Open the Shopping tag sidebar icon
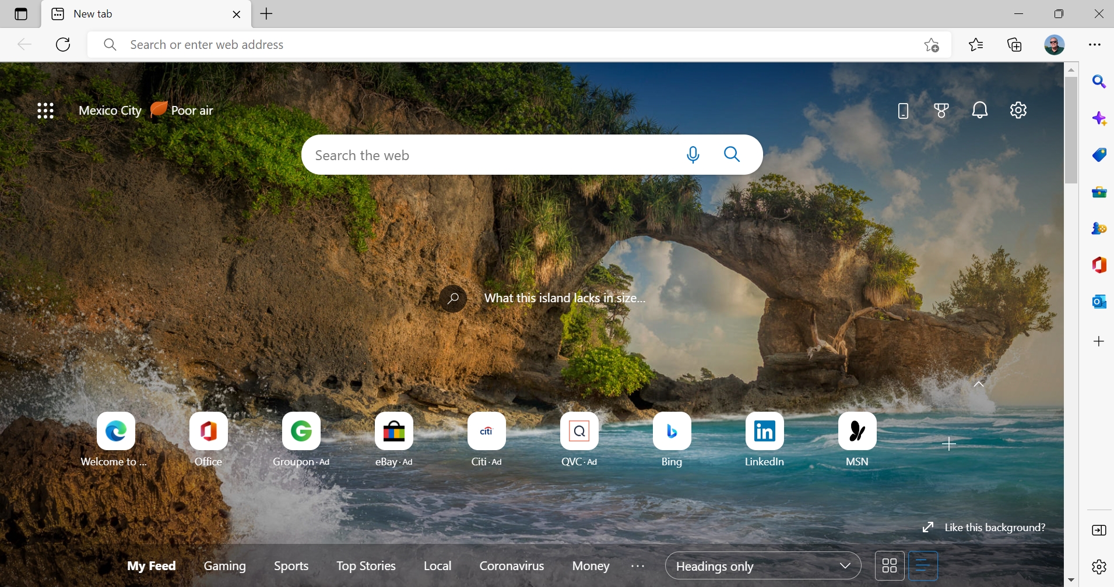 [1099, 155]
